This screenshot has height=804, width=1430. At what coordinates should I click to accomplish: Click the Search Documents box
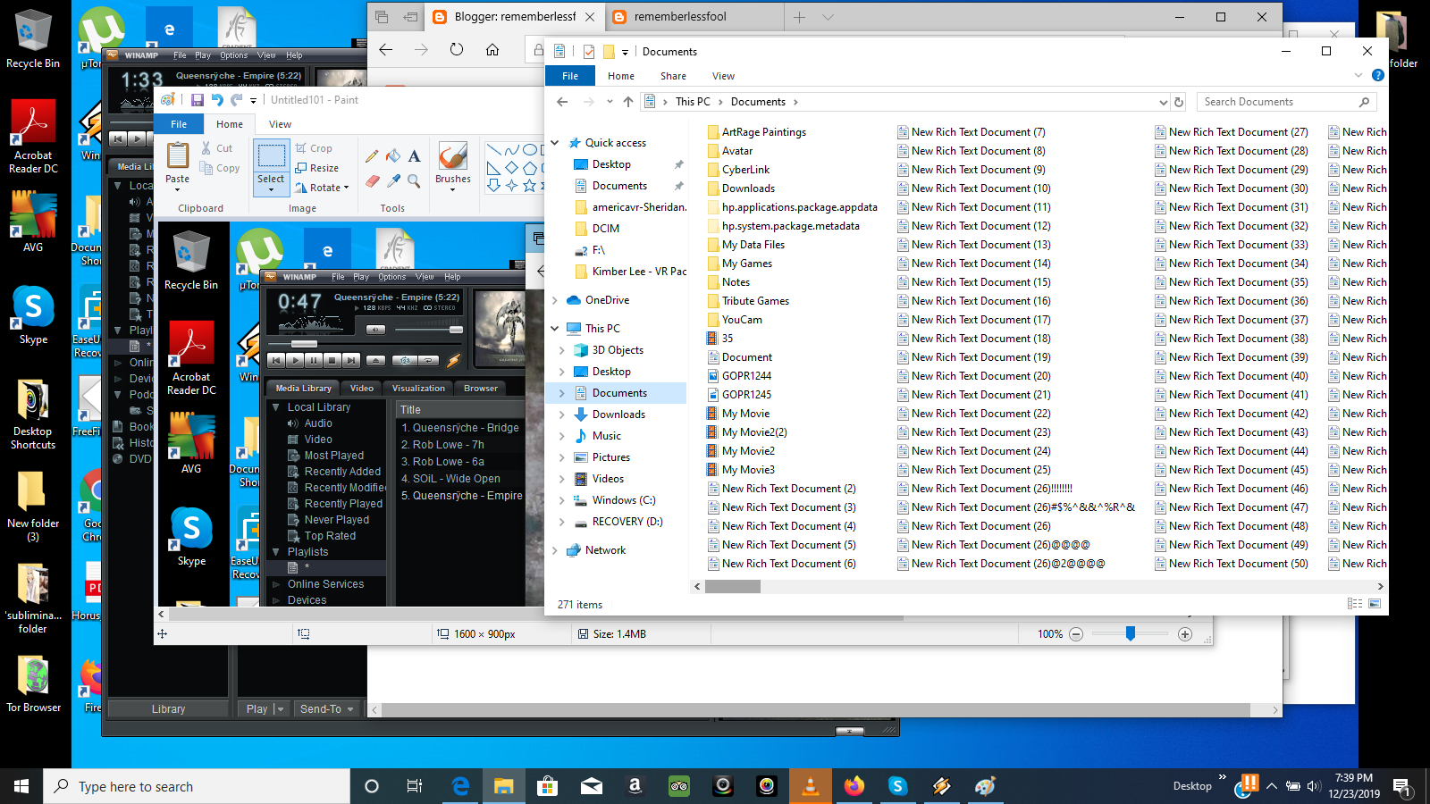coord(1285,102)
